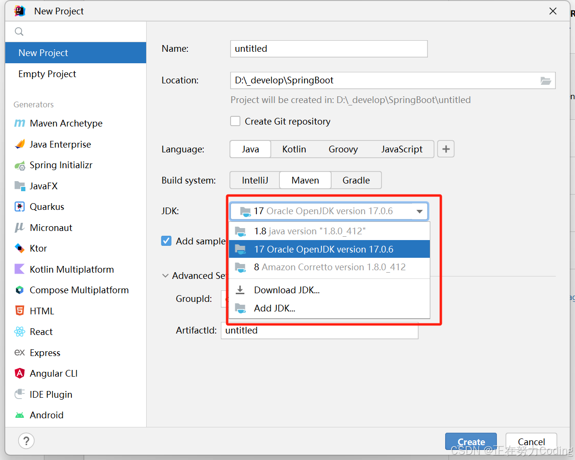Click the React atom icon
The height and width of the screenshot is (460, 575).
20,332
